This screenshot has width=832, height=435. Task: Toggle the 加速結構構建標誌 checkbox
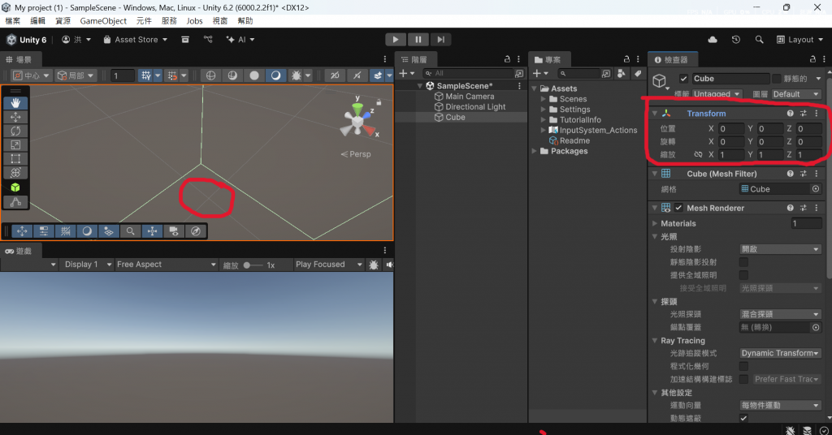(744, 379)
